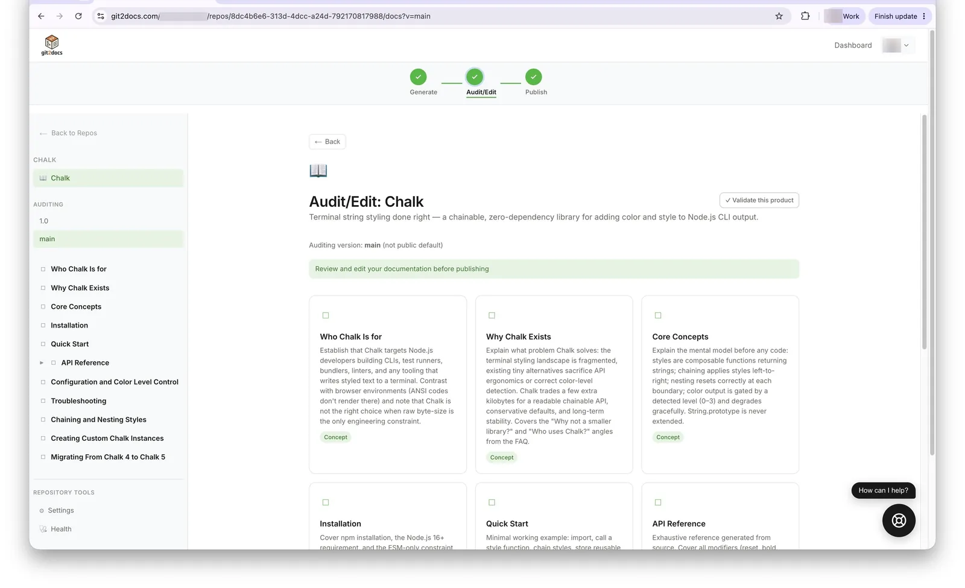Open Who Chalk Is for card title
The image size is (965, 588).
[350, 337]
